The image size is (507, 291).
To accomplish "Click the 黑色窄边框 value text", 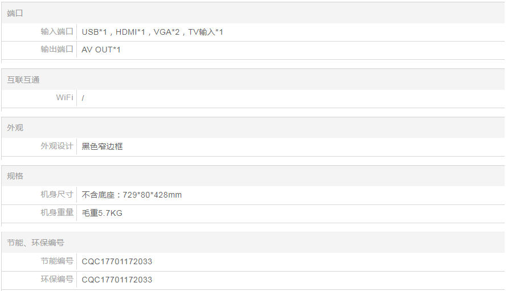I will pos(102,146).
